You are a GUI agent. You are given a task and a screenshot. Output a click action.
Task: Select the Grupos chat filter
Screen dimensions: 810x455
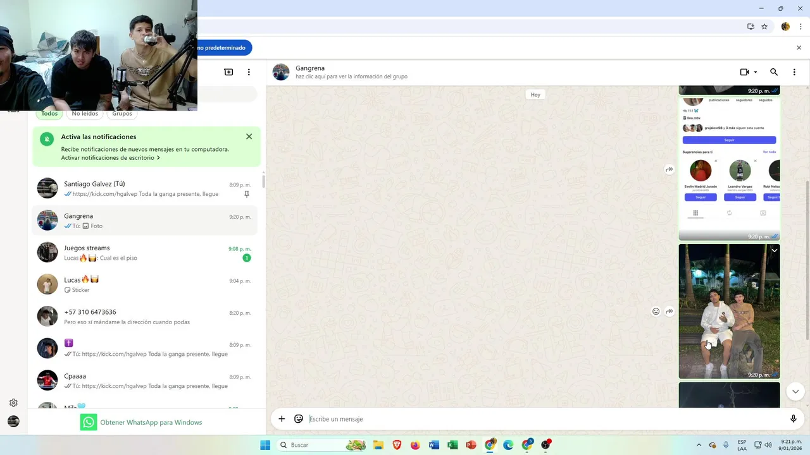coord(122,114)
